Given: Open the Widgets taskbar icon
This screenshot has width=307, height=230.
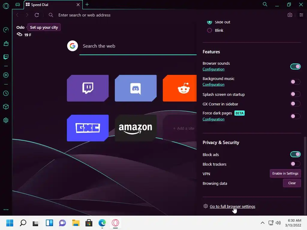Looking at the screenshot, I should tap(49, 223).
